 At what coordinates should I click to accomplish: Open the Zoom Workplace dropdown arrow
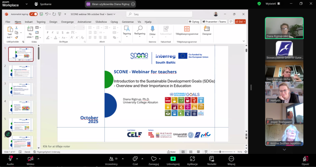coord(26,4)
